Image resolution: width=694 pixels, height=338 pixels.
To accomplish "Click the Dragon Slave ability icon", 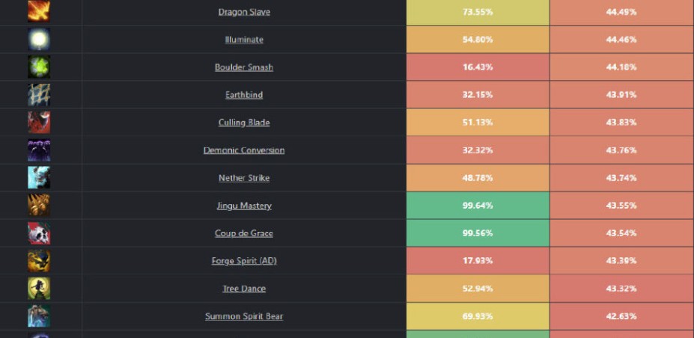I will [x=39, y=11].
